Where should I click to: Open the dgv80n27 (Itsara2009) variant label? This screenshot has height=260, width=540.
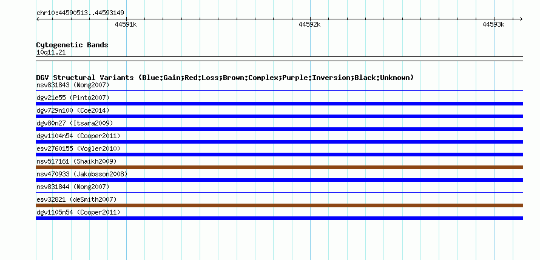coord(75,123)
